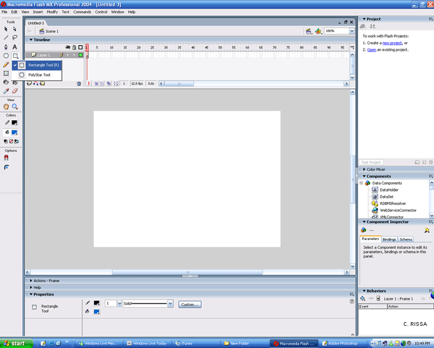This screenshot has width=434, height=348.
Task: Open the toolbar fill color swatch
Action: (15, 133)
